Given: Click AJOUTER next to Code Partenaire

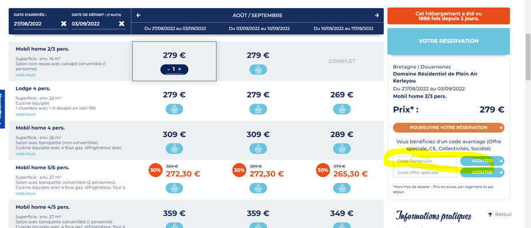Looking at the screenshot, I should click(482, 161).
